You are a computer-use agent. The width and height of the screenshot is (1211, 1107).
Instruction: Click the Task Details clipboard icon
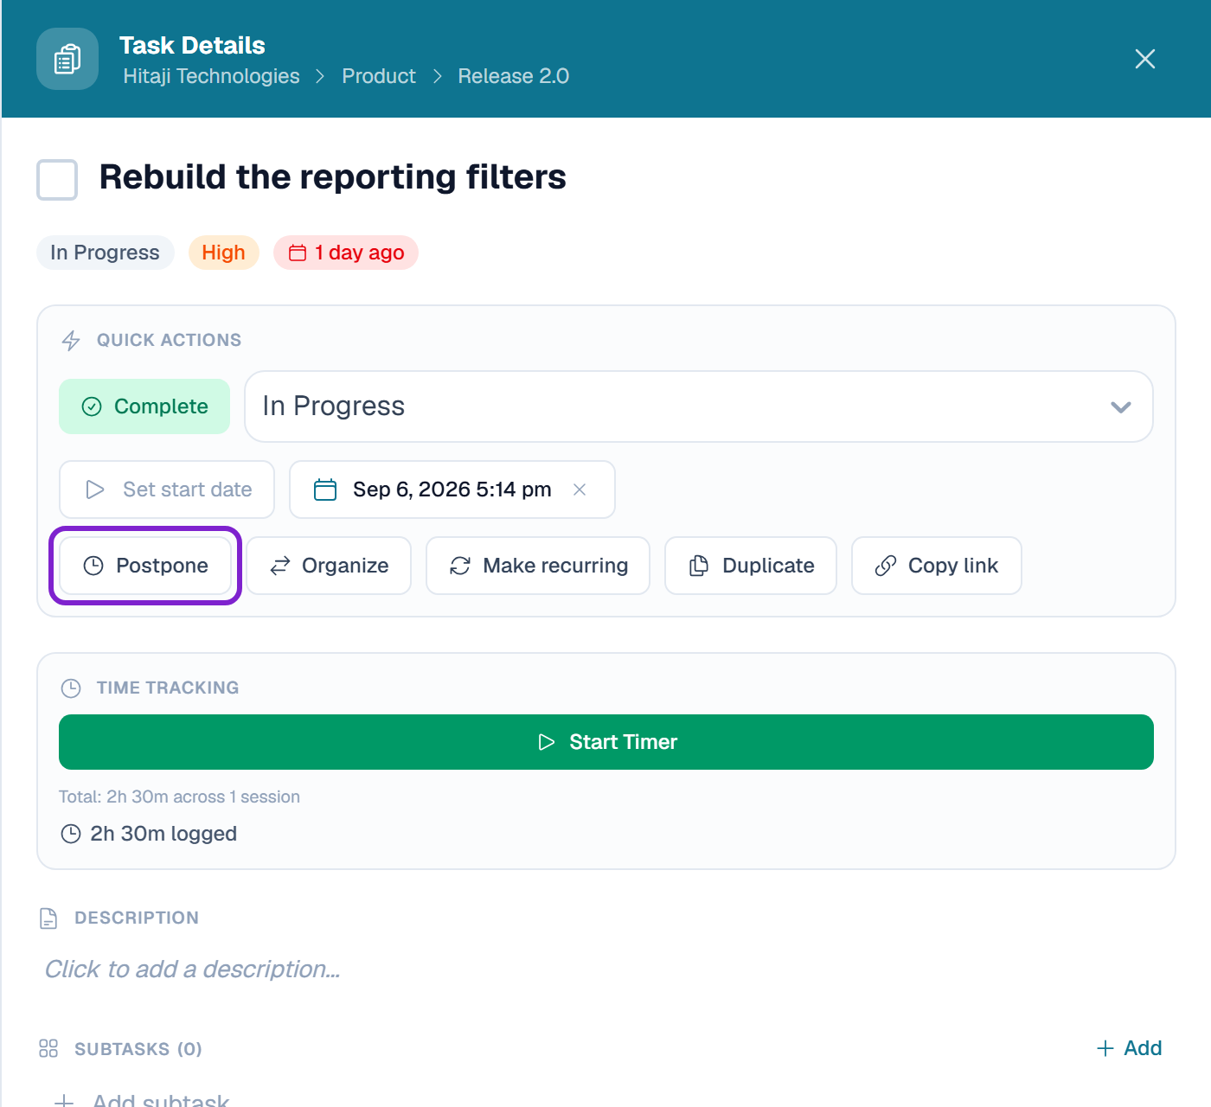(67, 59)
